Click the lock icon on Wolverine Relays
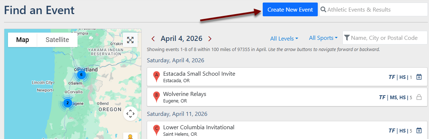The width and height of the screenshot is (429, 139). click(419, 97)
